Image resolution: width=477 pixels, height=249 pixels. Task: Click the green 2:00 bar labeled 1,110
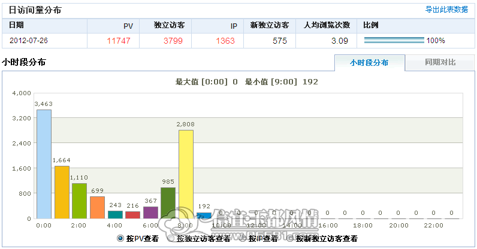tap(79, 201)
